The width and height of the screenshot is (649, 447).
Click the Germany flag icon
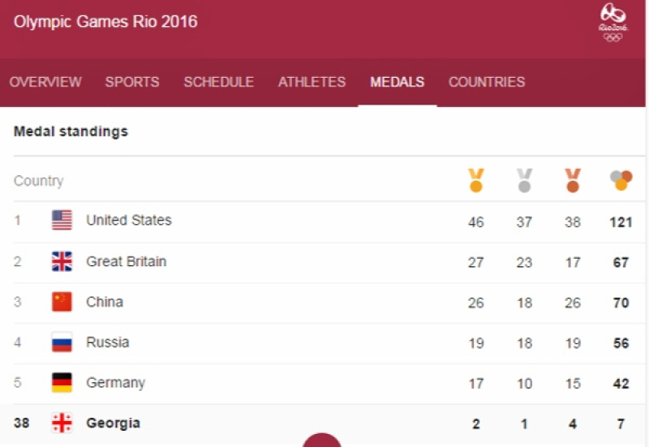tap(62, 382)
